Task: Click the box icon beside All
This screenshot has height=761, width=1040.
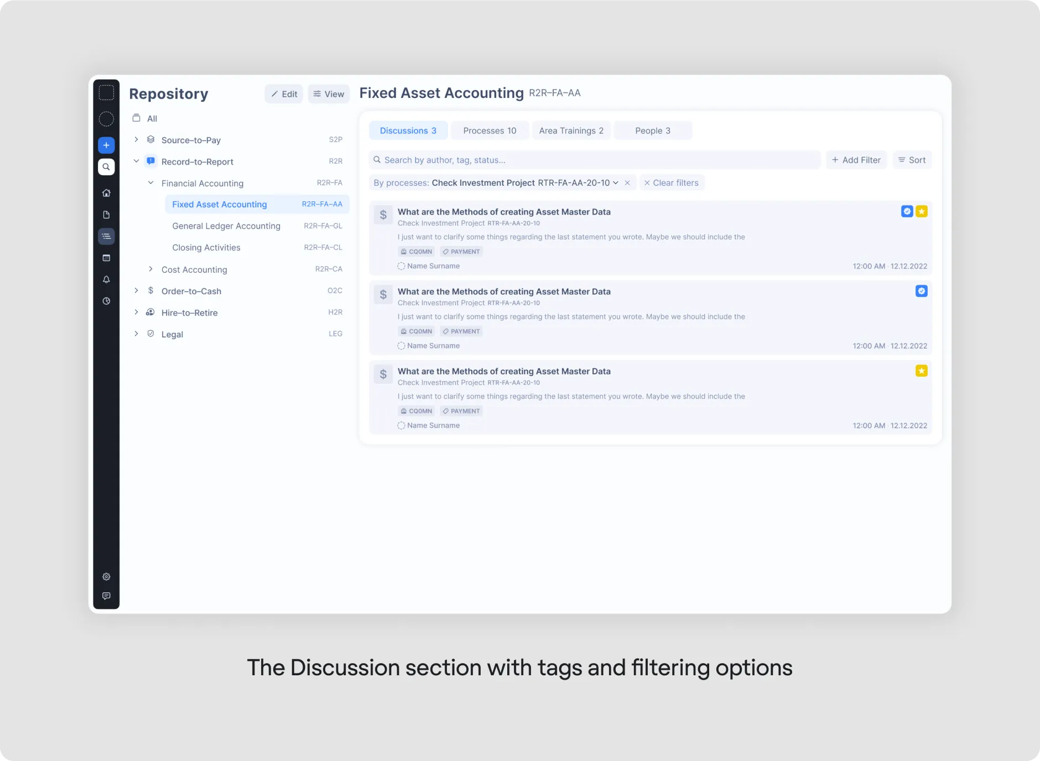Action: pos(136,118)
